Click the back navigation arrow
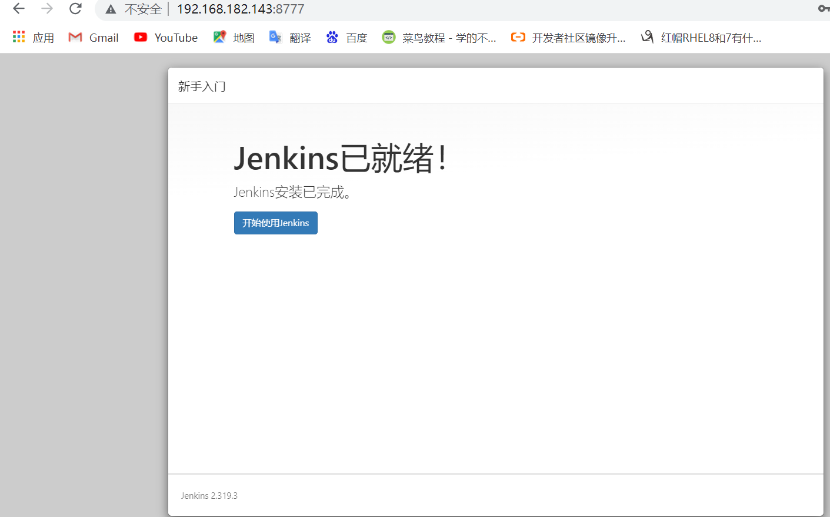The width and height of the screenshot is (830, 517). point(18,9)
